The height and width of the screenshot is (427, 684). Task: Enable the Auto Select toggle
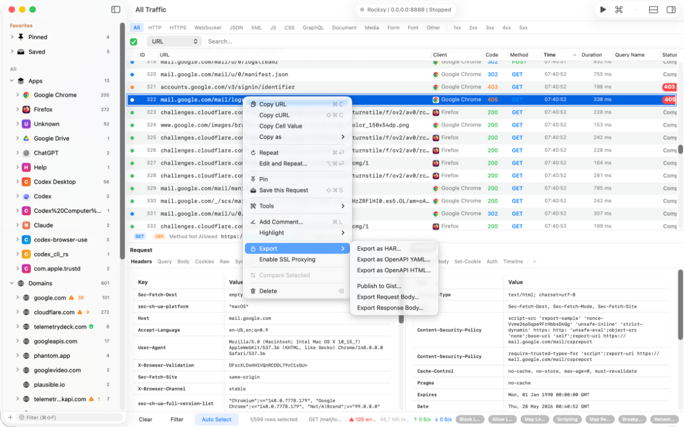(x=217, y=419)
